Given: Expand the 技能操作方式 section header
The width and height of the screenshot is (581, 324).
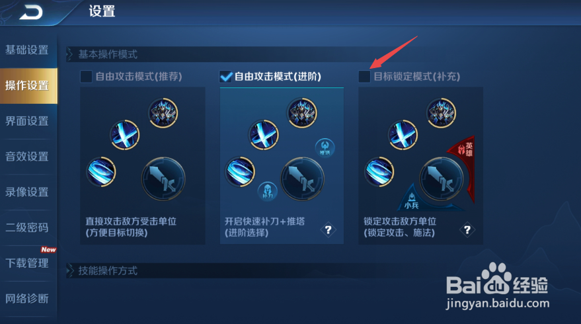Looking at the screenshot, I should pyautogui.click(x=108, y=270).
